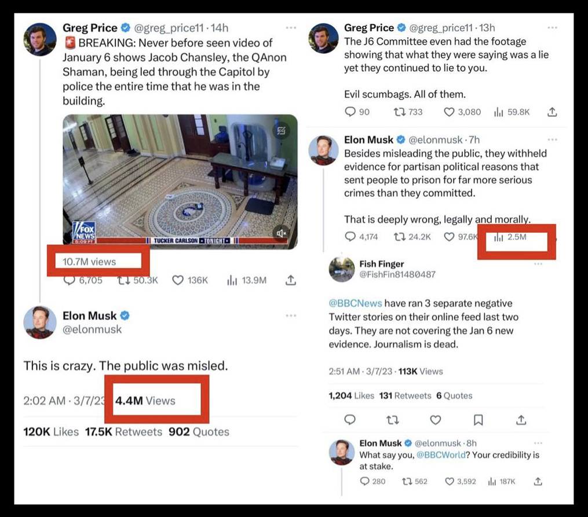Share Elon's BBCWorld credibility tweet
The width and height of the screenshot is (588, 517).
click(x=538, y=482)
